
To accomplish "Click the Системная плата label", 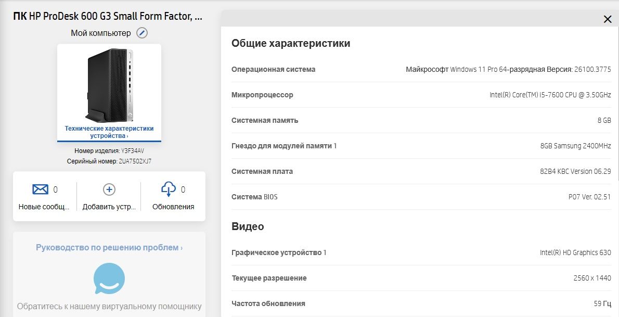I will pos(262,171).
